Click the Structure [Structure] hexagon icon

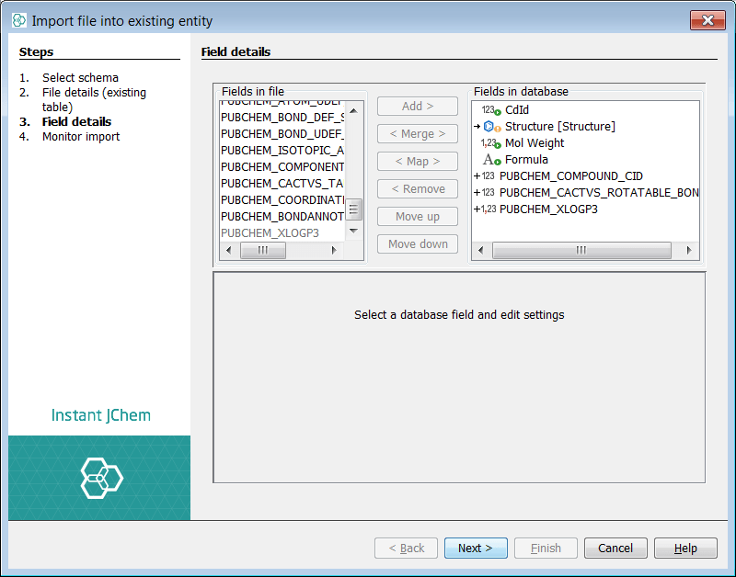coord(489,126)
